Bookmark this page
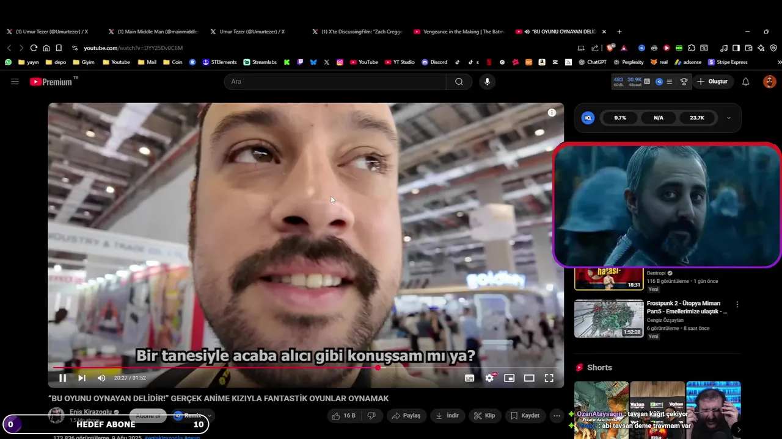Image resolution: width=782 pixels, height=439 pixels. point(59,48)
